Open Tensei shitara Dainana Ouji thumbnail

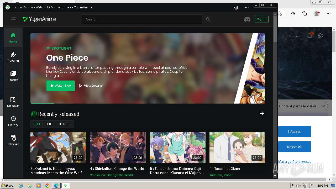[x=178, y=148]
